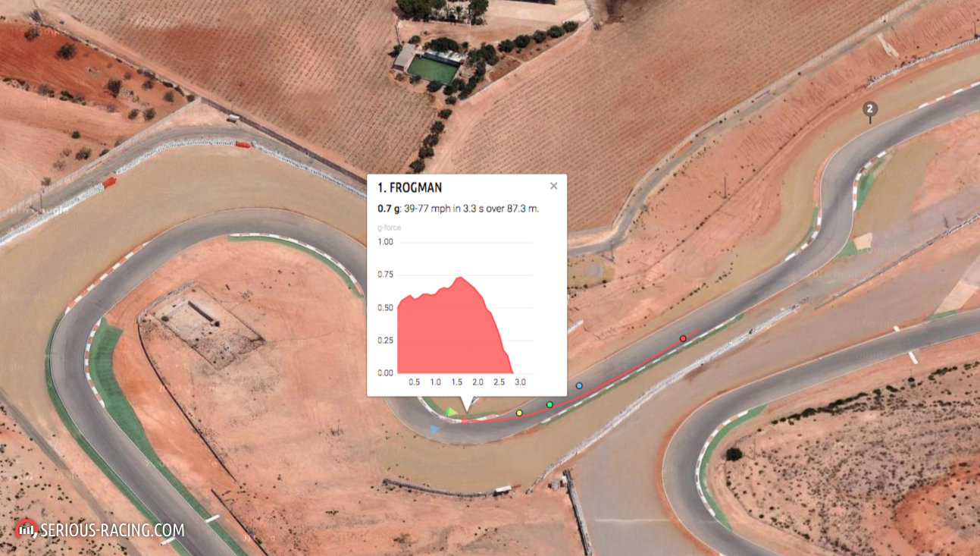Click the 1.00 y-axis label
This screenshot has height=556, width=980.
[385, 242]
